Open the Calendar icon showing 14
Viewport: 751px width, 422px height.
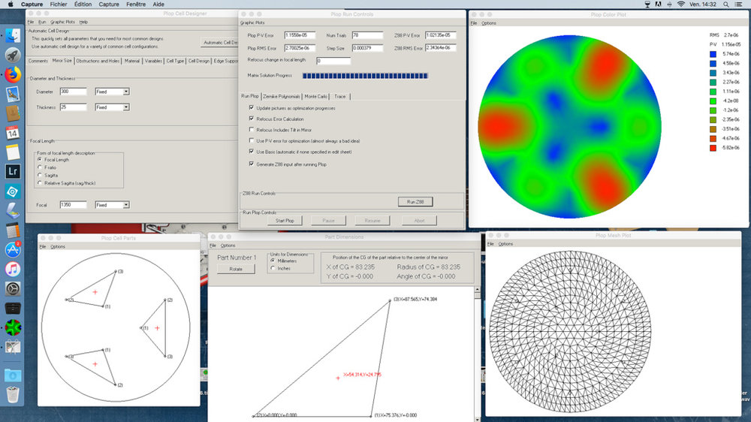tap(13, 133)
